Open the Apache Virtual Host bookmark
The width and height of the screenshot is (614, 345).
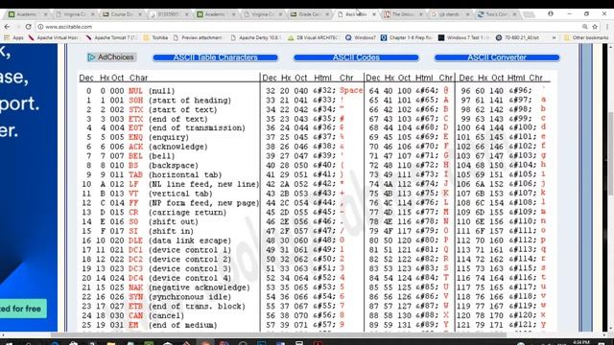54,37
